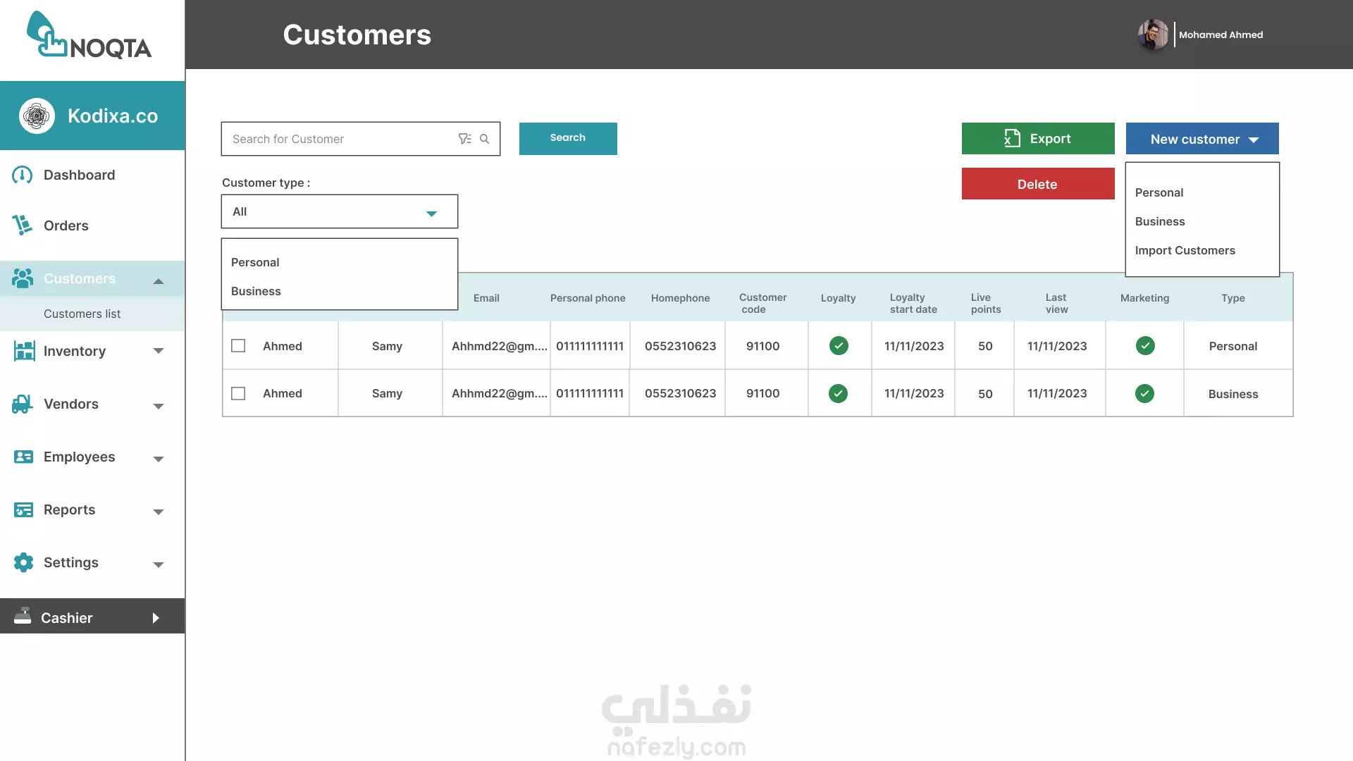Click the Search for Customer field
This screenshot has width=1353, height=761.
click(338, 139)
